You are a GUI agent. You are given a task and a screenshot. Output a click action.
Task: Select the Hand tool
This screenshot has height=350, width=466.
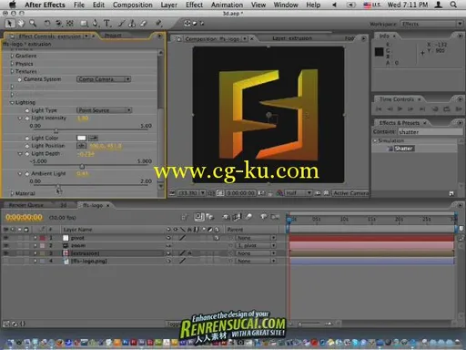click(21, 24)
